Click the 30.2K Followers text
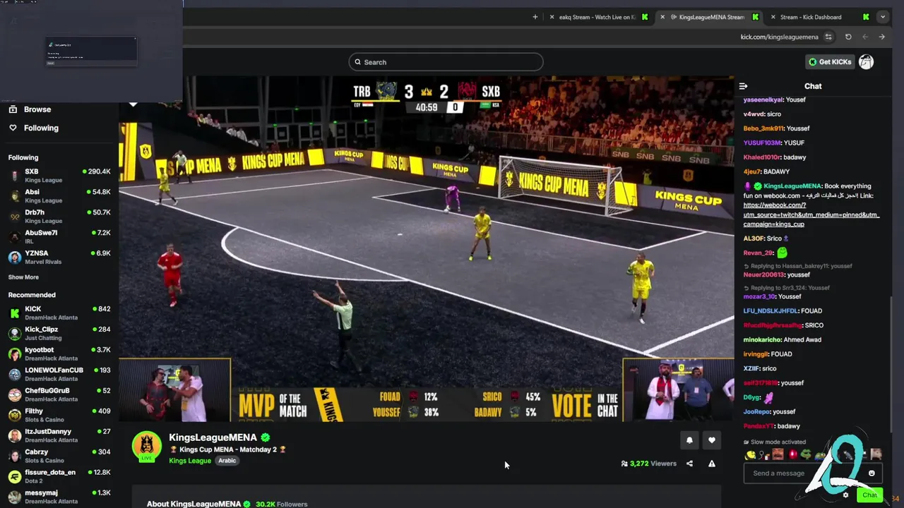The image size is (904, 508). [281, 504]
